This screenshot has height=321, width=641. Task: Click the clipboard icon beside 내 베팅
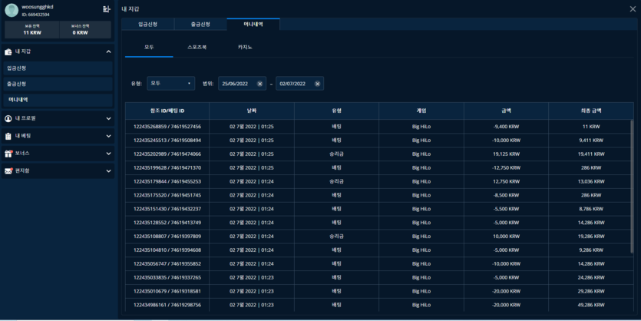tap(8, 136)
